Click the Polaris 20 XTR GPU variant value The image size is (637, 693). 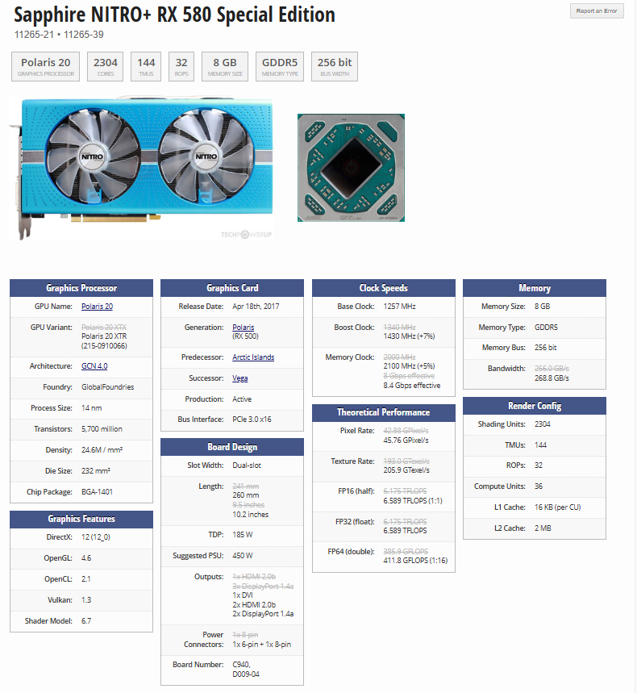(x=104, y=336)
